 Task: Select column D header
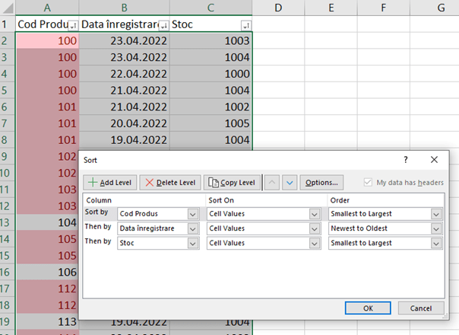click(x=278, y=8)
